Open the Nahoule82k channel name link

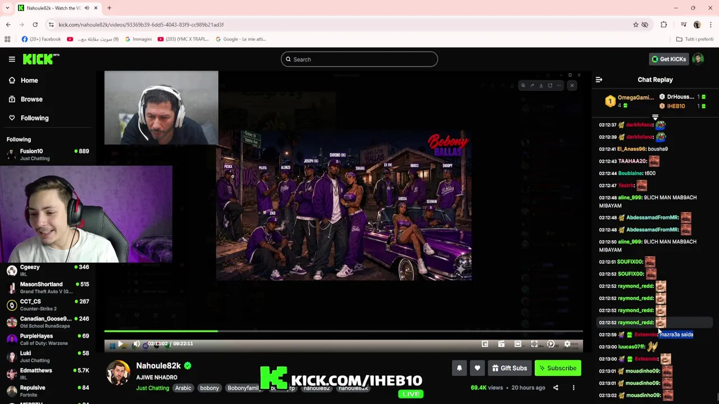[158, 366]
